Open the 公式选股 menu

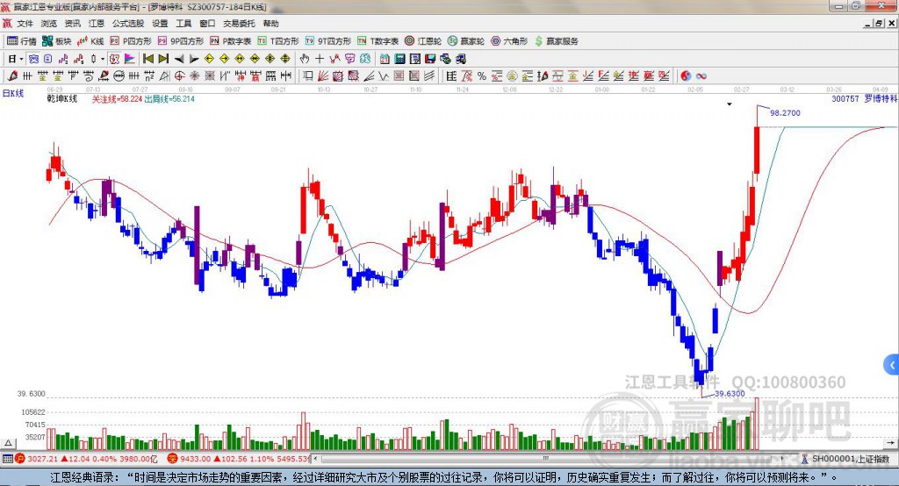pyautogui.click(x=128, y=24)
